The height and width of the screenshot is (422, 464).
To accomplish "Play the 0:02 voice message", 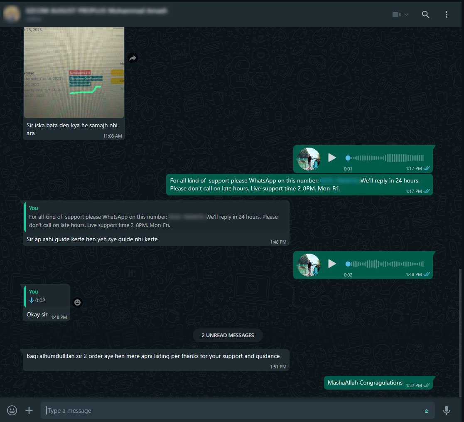I will pos(331,264).
